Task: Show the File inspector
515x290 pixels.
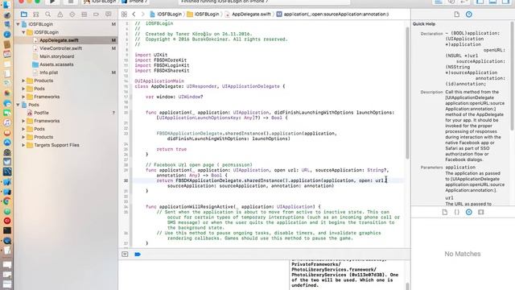Action: (x=457, y=14)
